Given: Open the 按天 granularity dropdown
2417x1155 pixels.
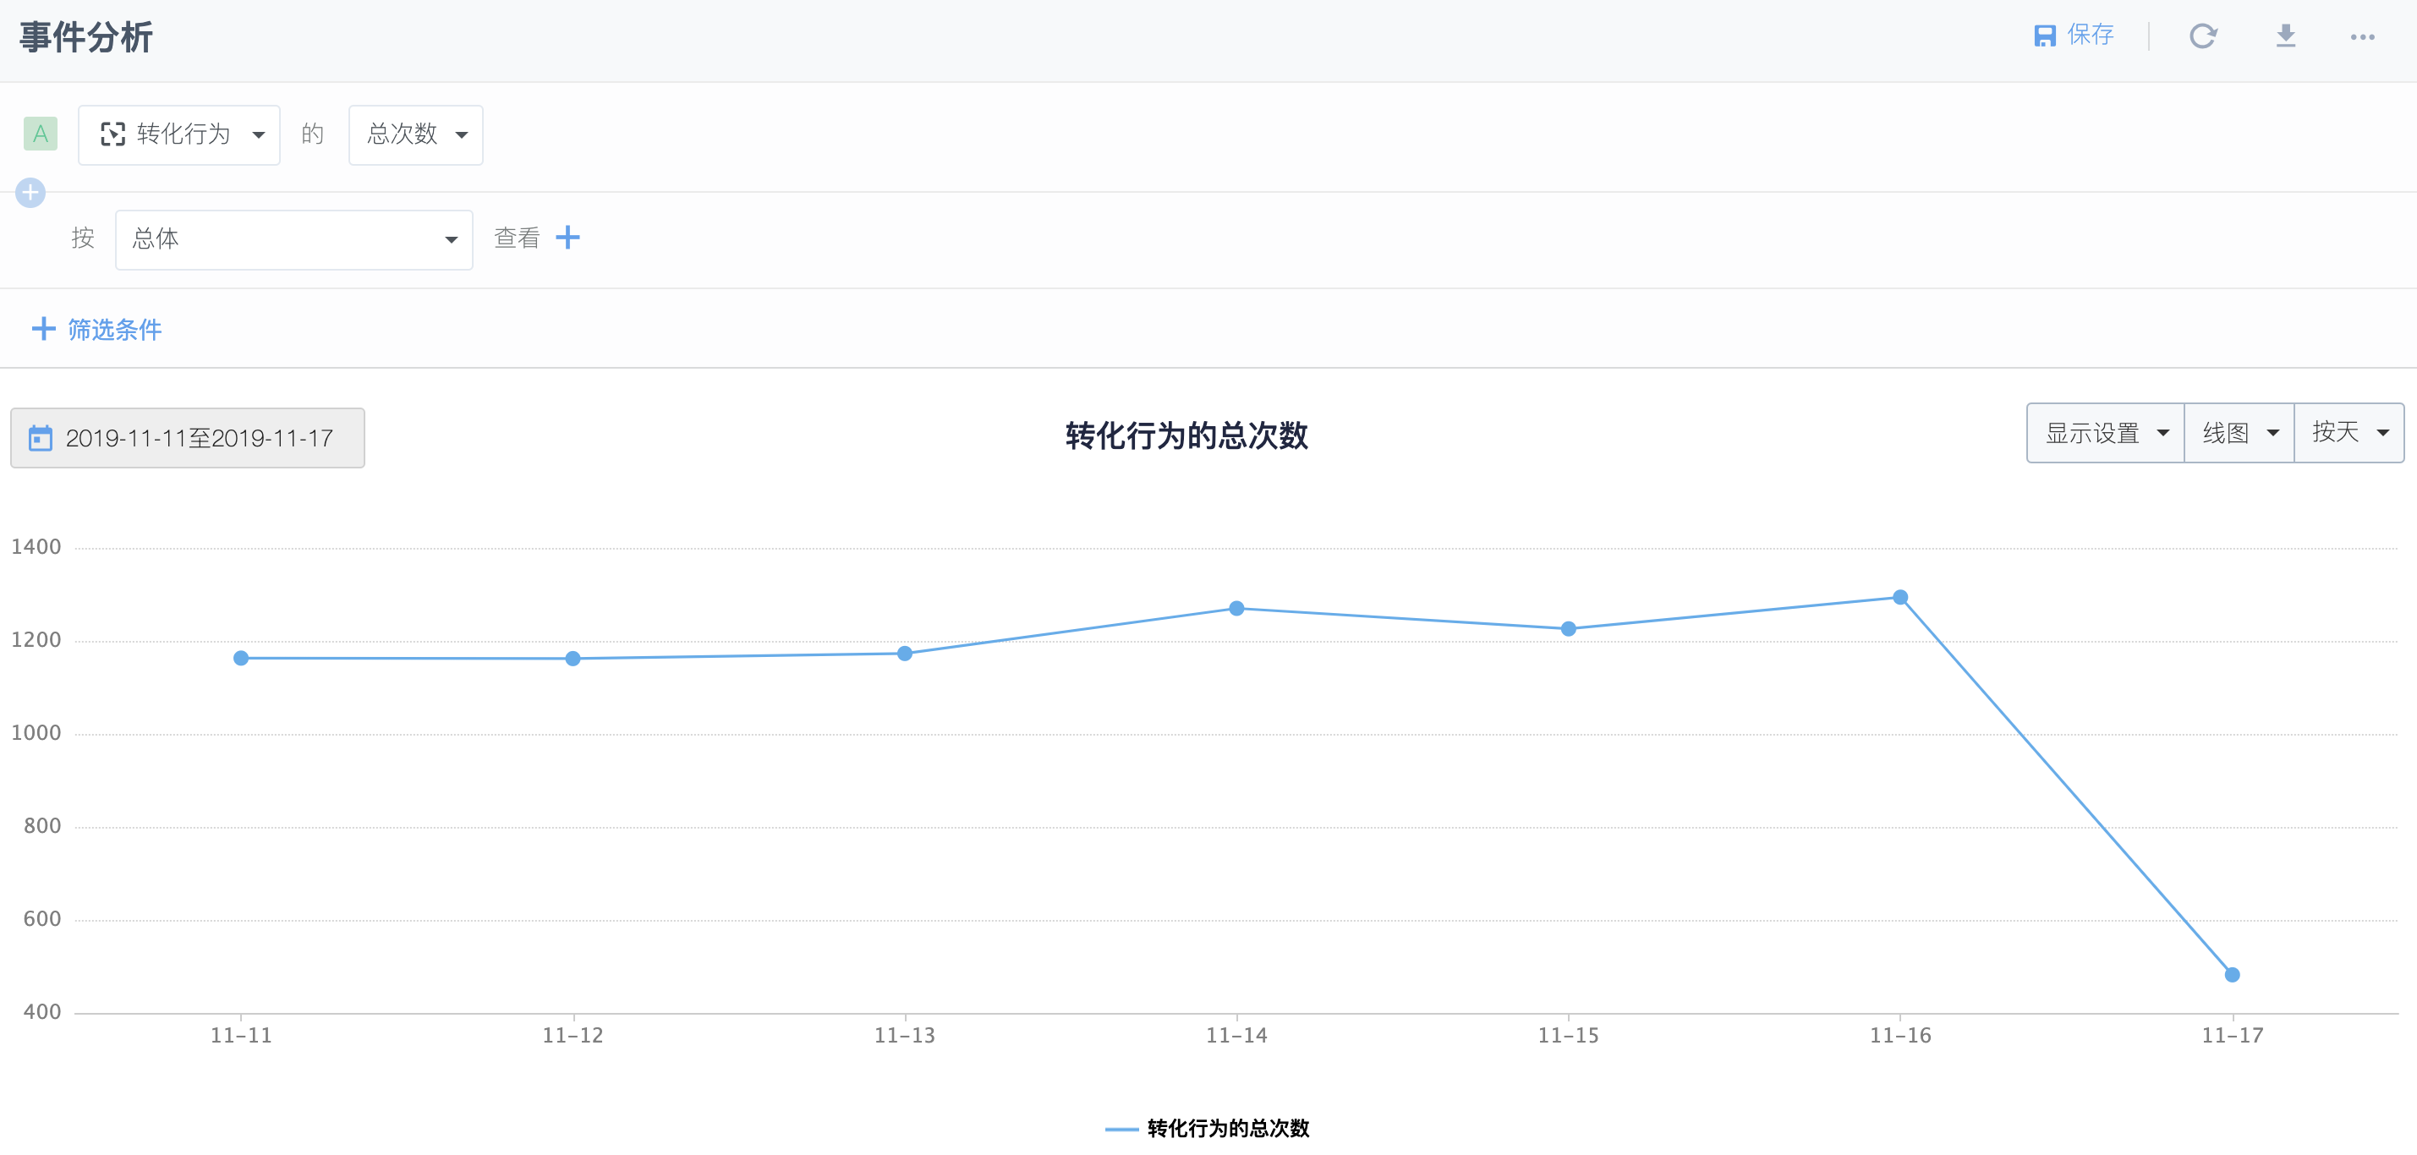Looking at the screenshot, I should [2348, 433].
